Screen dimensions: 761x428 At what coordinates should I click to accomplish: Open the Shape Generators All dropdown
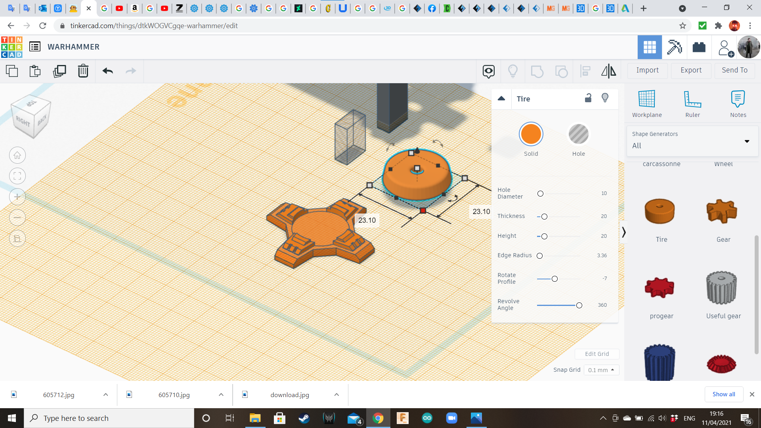click(x=692, y=141)
